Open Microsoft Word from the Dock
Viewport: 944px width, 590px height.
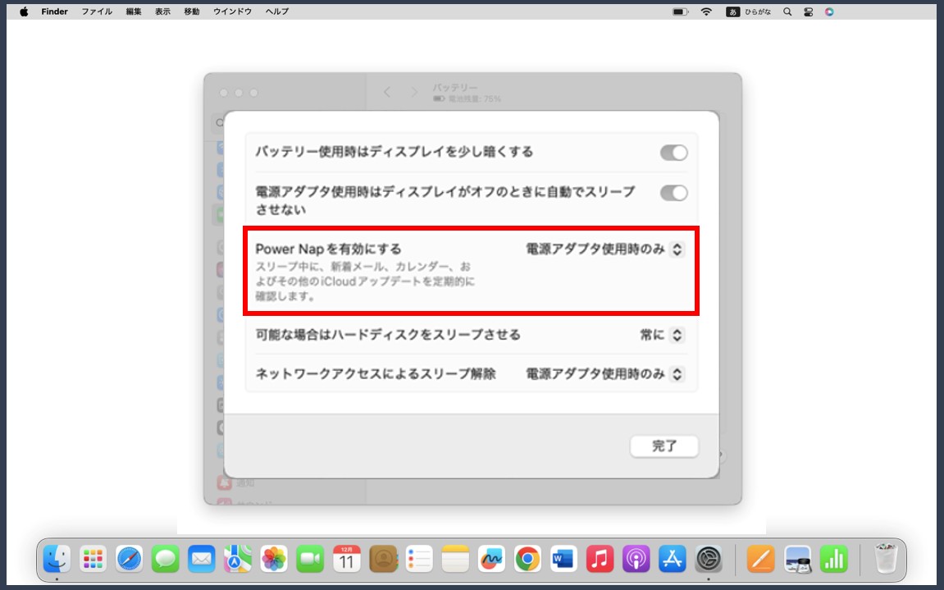[563, 560]
